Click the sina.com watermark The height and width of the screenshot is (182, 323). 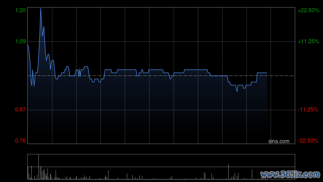coord(279,142)
